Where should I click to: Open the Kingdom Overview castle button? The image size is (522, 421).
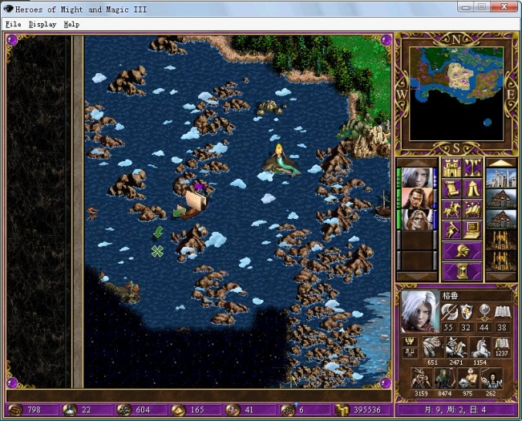[451, 168]
